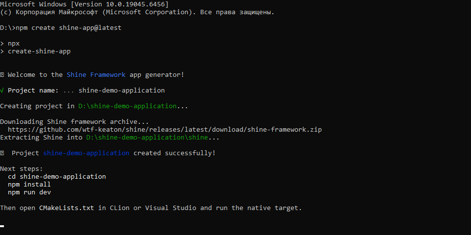This screenshot has height=235, width=471.
Task: Click the 'npm install' step
Action: 29,185
